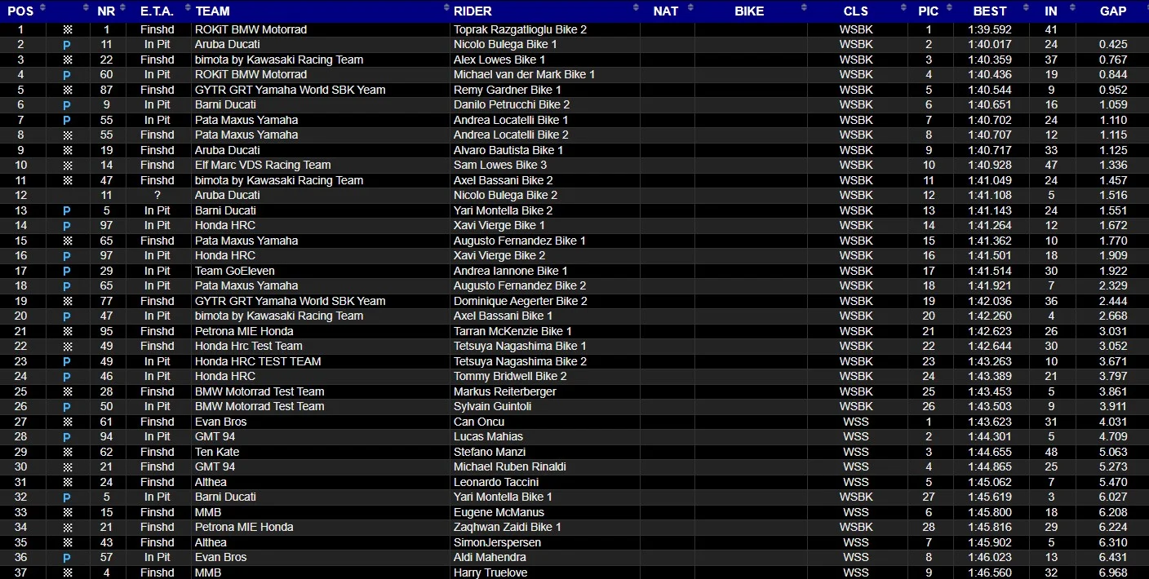Viewport: 1149px width, 579px height.
Task: Click checkered flag for Tarran McKenzie
Action: (67, 331)
